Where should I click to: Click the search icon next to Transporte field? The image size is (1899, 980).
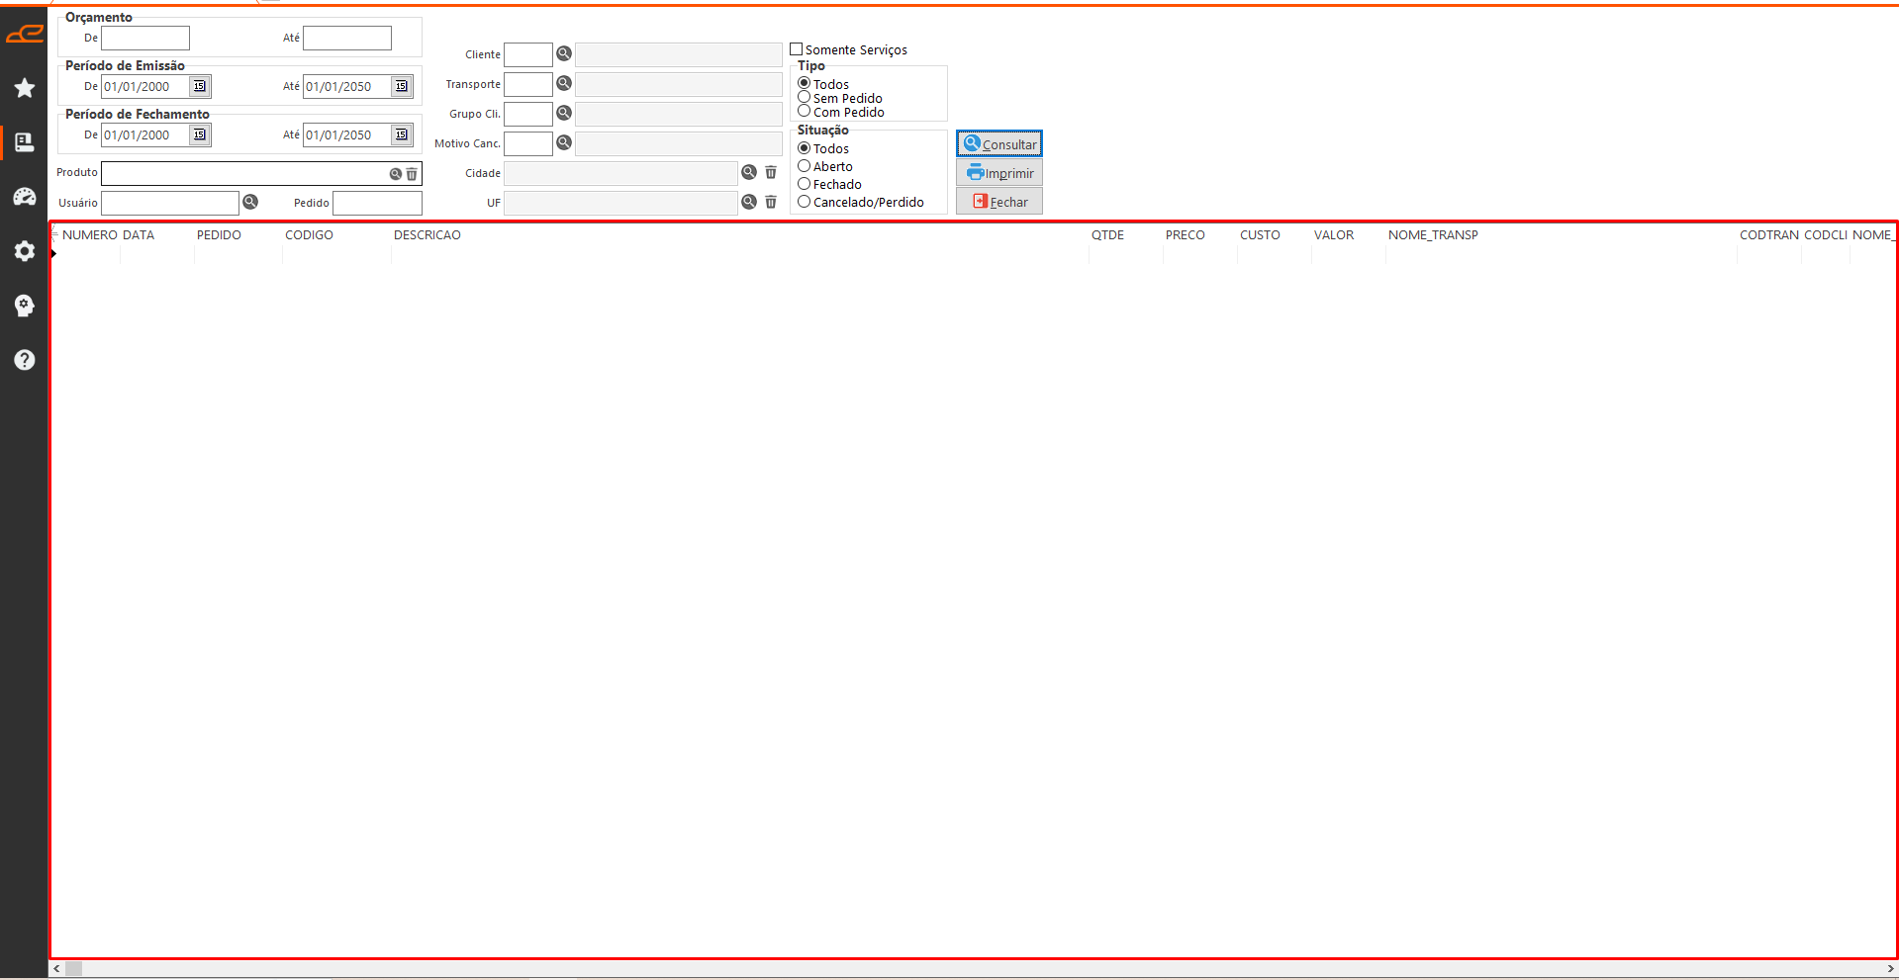[x=564, y=83]
